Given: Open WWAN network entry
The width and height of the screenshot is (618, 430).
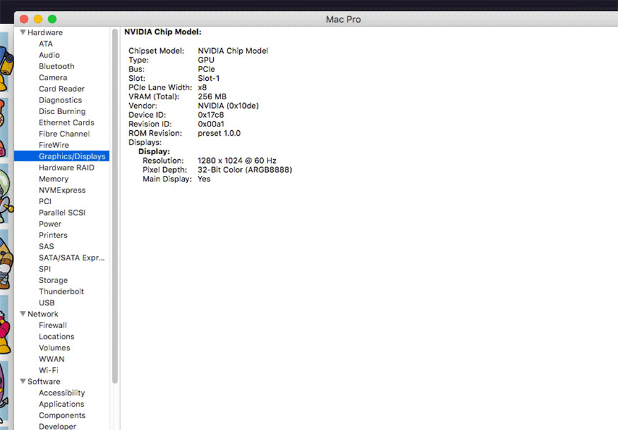Looking at the screenshot, I should click(x=51, y=359).
